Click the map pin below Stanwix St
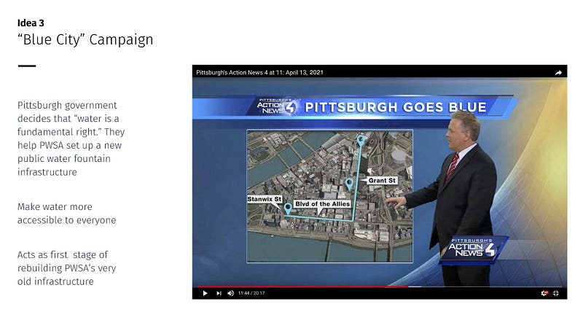 [x=288, y=208]
